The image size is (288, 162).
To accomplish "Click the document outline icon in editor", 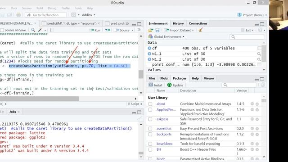I will (x=139, y=30).
